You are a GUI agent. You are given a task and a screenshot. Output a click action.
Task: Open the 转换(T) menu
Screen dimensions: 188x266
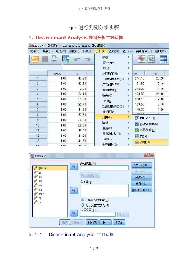point(88,51)
